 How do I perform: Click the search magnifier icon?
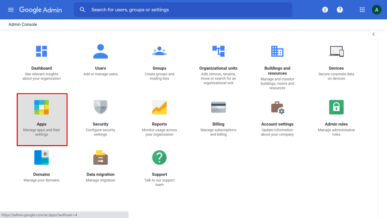pyautogui.click(x=82, y=9)
